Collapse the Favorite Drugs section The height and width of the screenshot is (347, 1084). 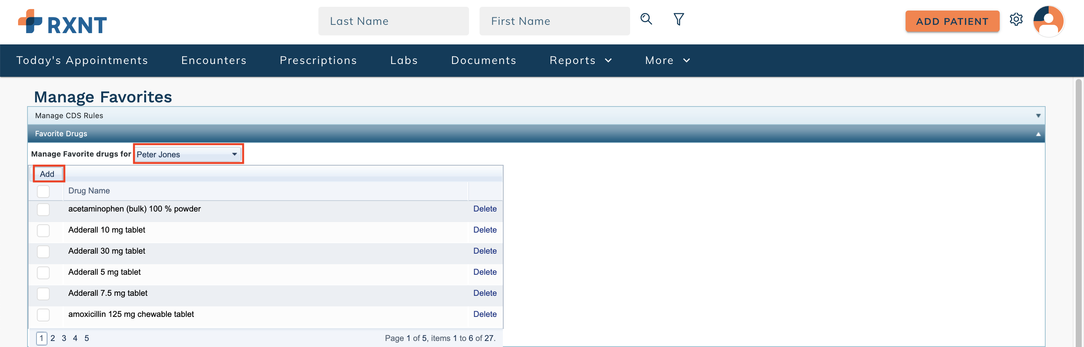click(536, 134)
